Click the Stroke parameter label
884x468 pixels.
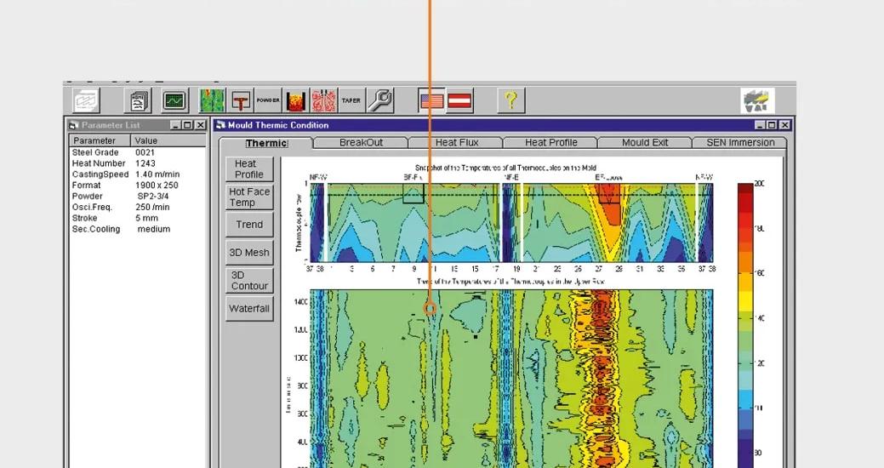click(x=84, y=218)
